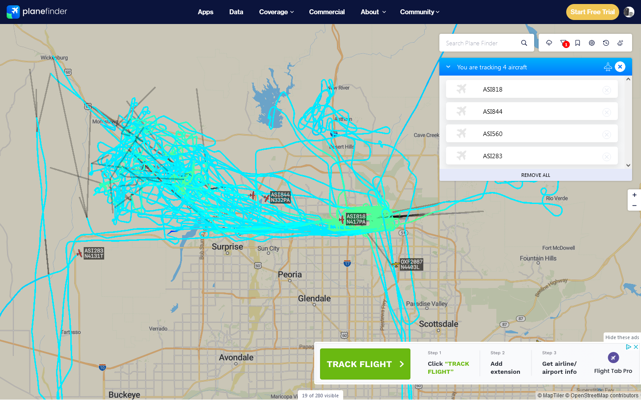Open the filters funnel icon

(x=564, y=43)
